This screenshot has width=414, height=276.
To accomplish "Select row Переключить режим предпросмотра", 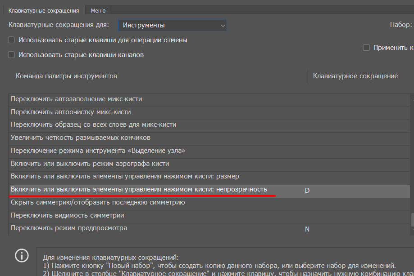I will (209, 229).
